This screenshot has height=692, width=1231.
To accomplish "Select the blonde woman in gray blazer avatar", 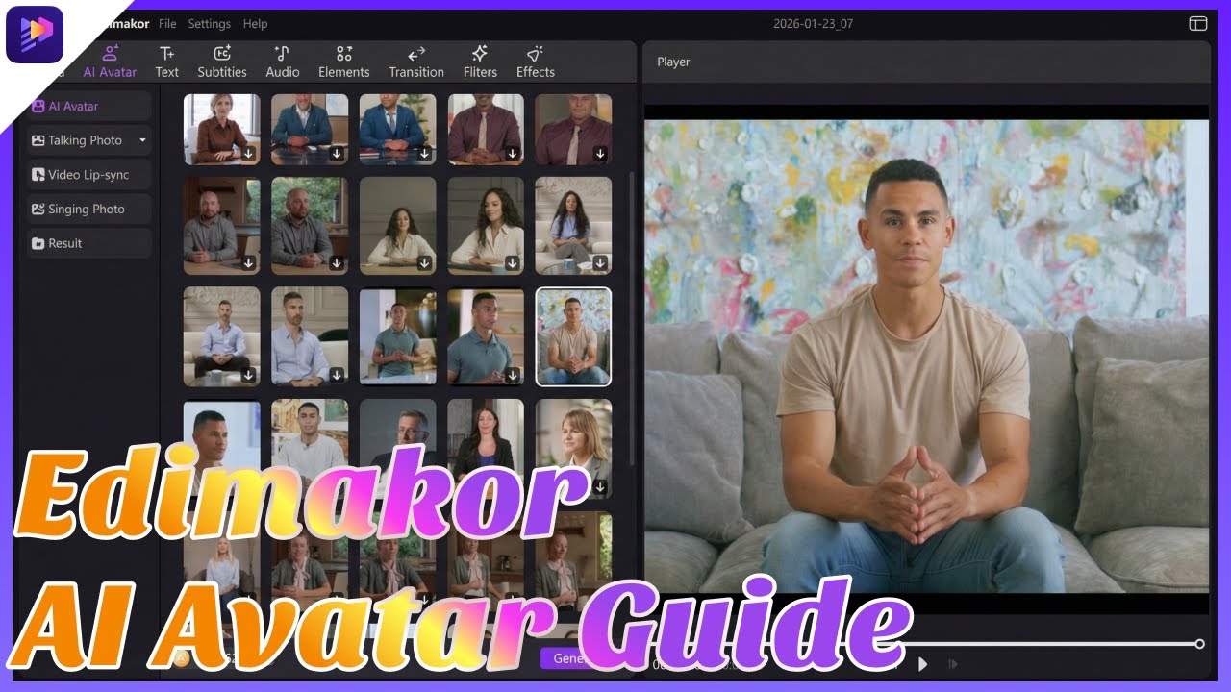I will [573, 447].
